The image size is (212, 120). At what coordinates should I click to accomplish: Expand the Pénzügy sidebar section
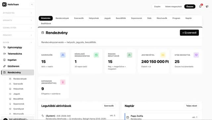tap(17, 35)
